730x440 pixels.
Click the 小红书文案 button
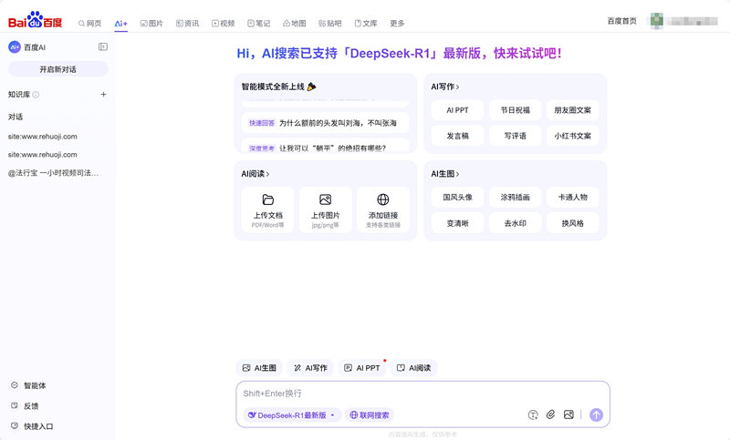click(573, 136)
